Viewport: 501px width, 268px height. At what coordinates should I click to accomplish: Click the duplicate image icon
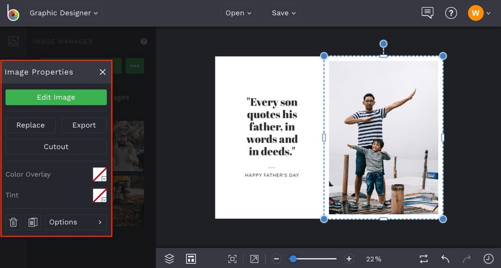(x=33, y=222)
